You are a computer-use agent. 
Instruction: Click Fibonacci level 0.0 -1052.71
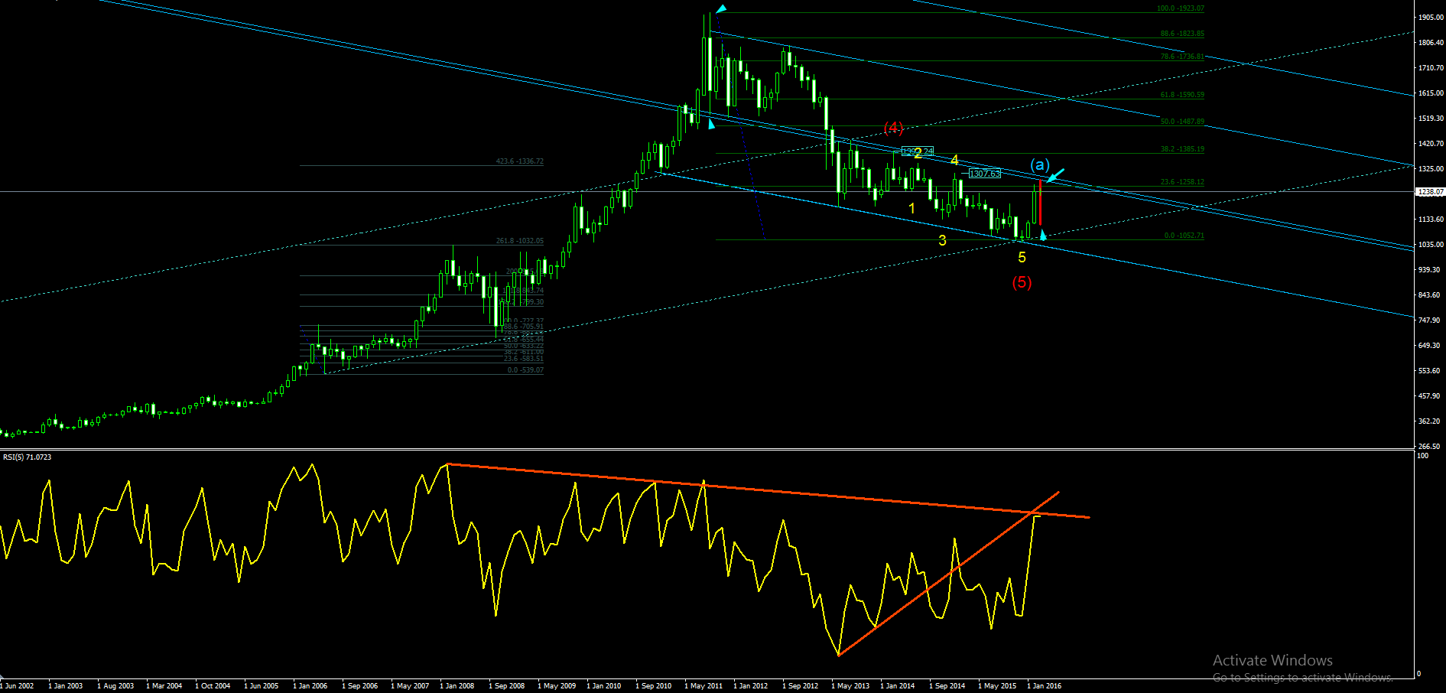[x=1184, y=236]
